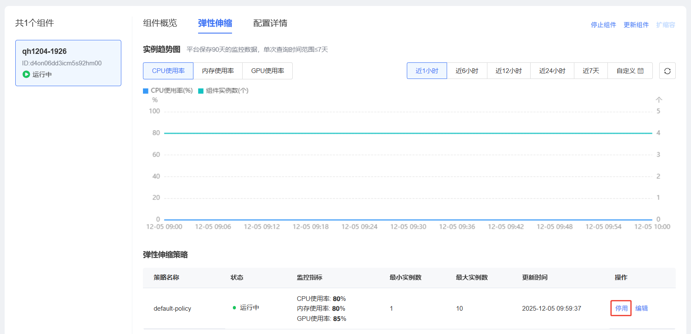691x334 pixels.
Task: Click the 更新组件 link
Action: click(636, 25)
